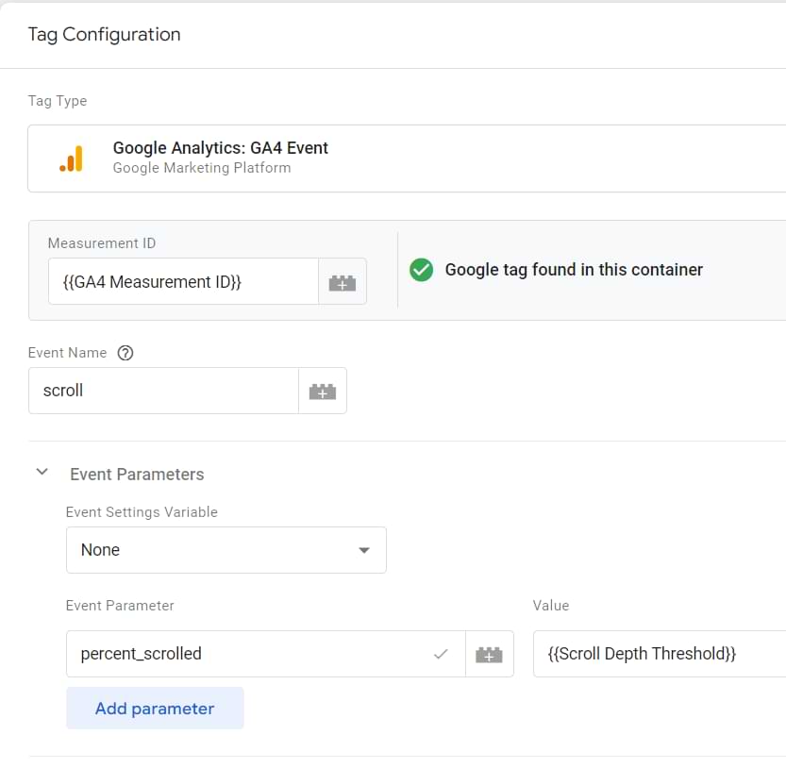Click the validation check inside percent_scrolled field
786x768 pixels.
tap(441, 654)
